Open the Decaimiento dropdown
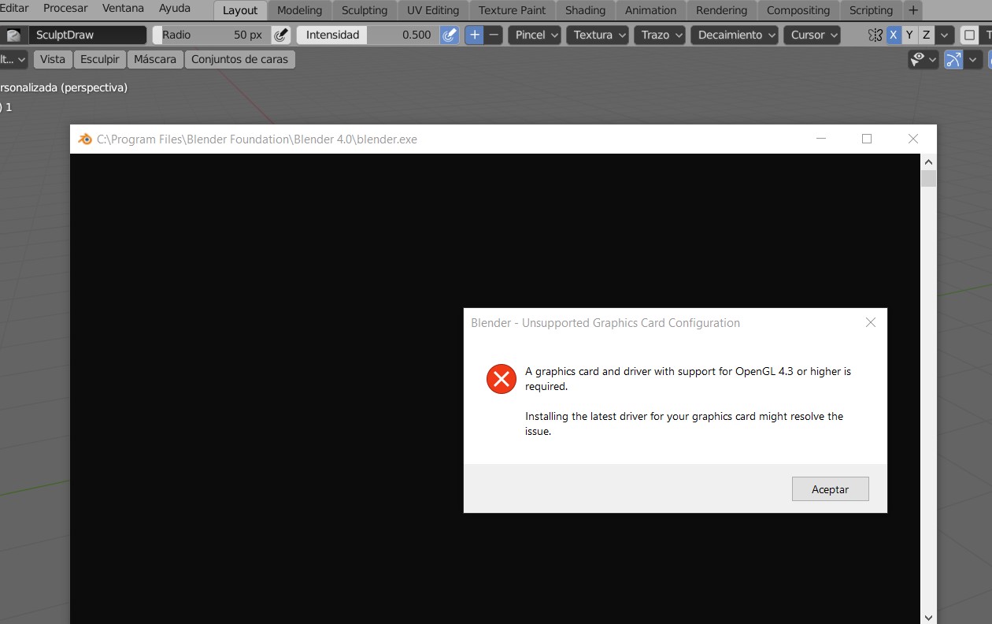Screen dimensions: 992x624 [x=735, y=35]
